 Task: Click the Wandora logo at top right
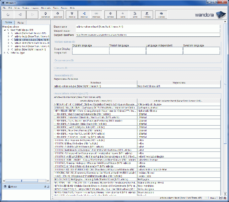coord(209,15)
